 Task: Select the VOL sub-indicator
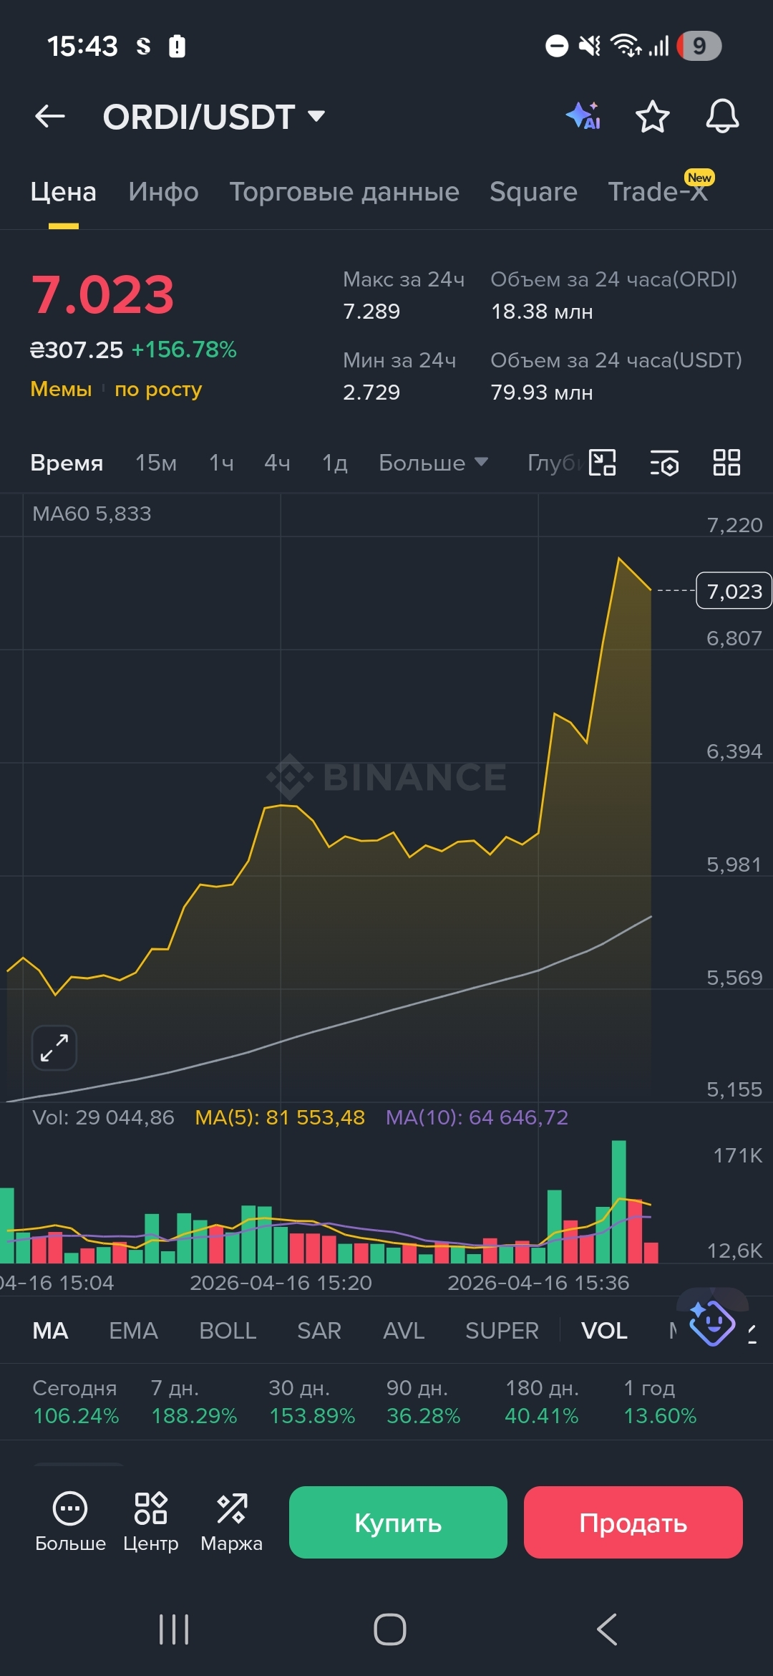[x=604, y=1331]
